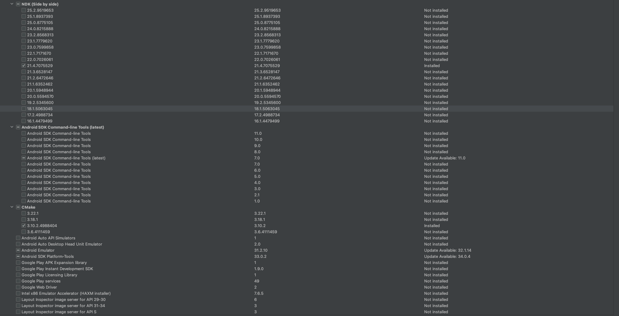Select the version cell reading 3.10.2
The image size is (619, 316).
click(x=260, y=226)
